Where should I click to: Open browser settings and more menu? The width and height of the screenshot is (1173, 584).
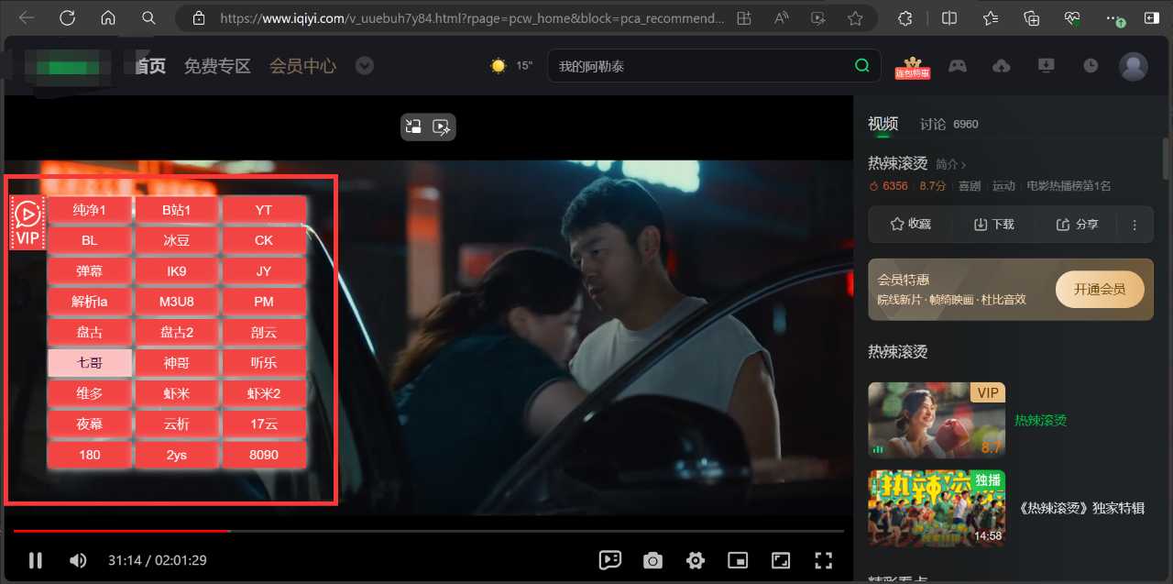tap(1114, 17)
